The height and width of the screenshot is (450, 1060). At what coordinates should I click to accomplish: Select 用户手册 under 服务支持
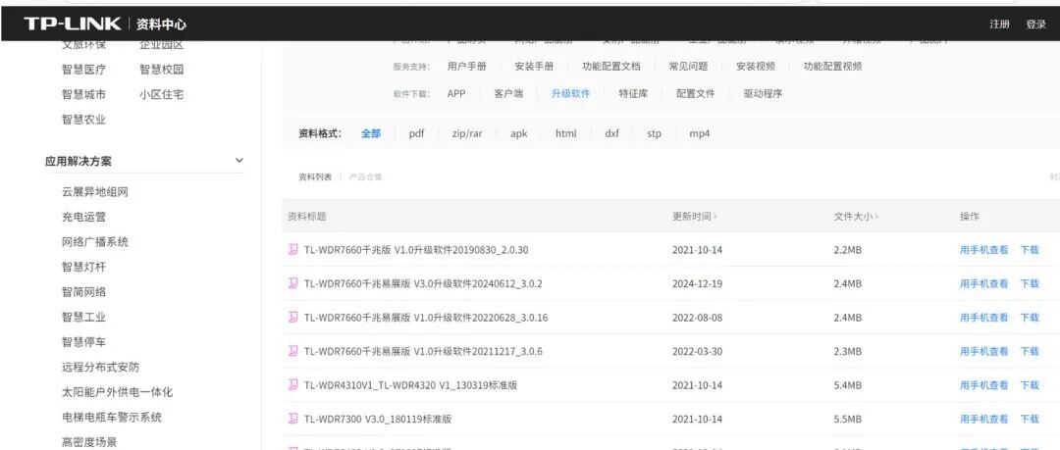tap(466, 67)
